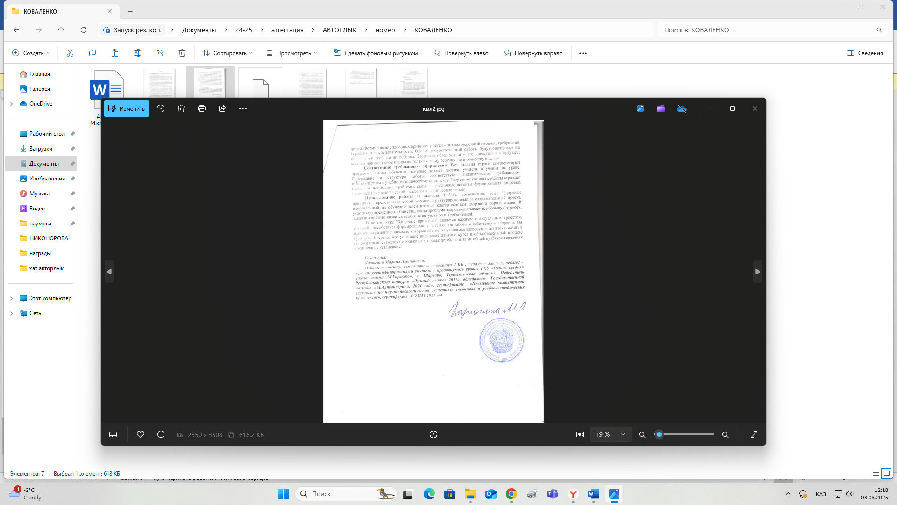Screen dimensions: 897x505
Task: Go to аттестация in breadcrumb path
Action: [287, 30]
